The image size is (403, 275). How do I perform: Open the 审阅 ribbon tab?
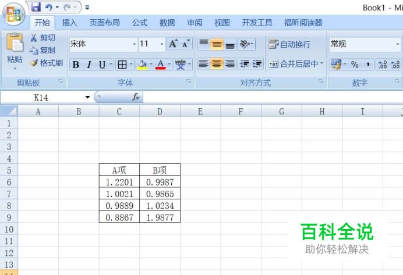[195, 23]
